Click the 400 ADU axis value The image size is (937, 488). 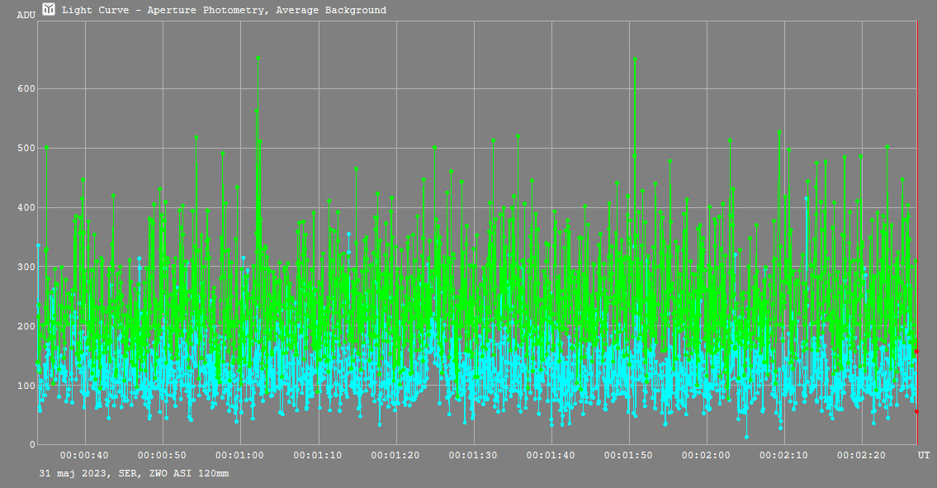(26, 207)
